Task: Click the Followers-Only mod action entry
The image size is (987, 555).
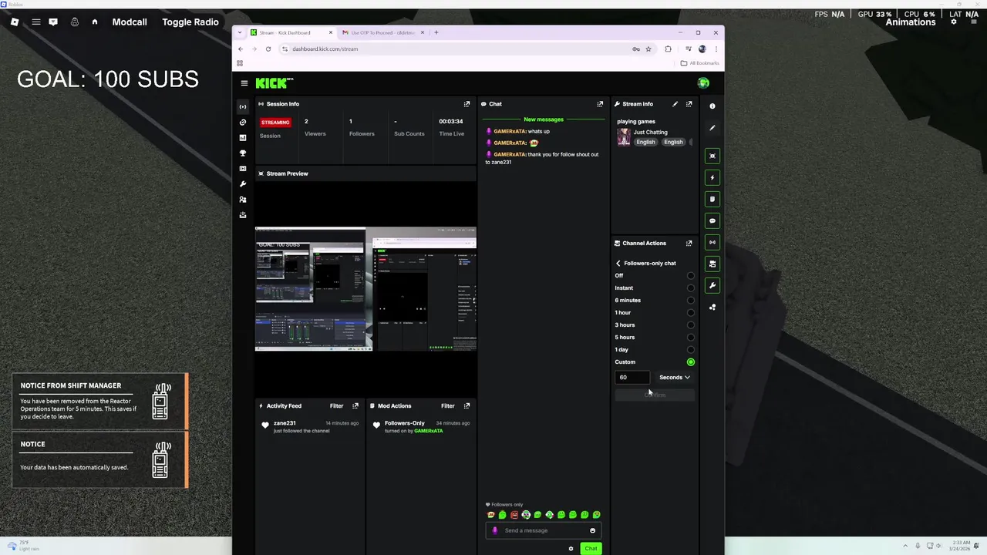Action: point(421,426)
